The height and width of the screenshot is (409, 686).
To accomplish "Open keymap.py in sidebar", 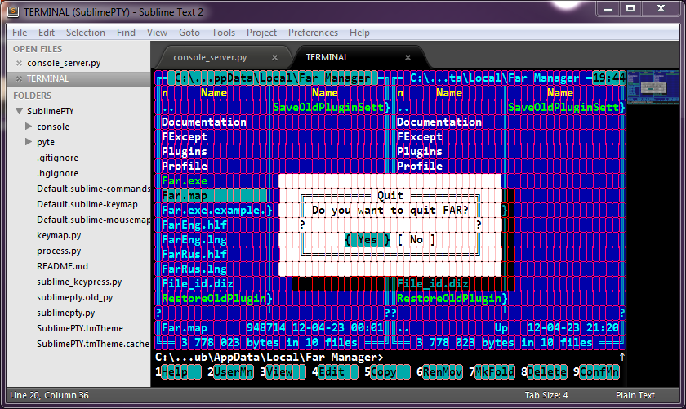I will pos(59,235).
